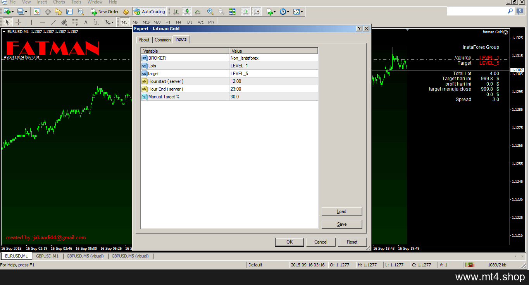The height and width of the screenshot is (285, 529).
Task: Open the Common tab
Action: [163, 40]
